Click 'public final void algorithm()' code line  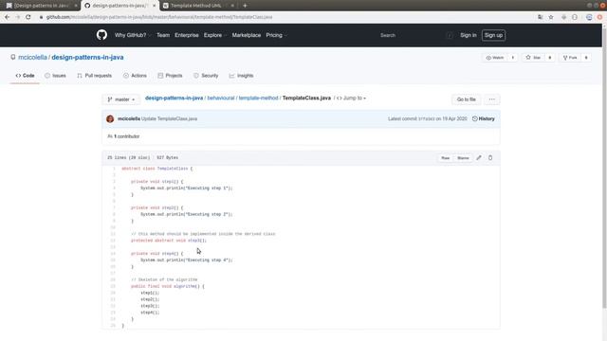168,286
